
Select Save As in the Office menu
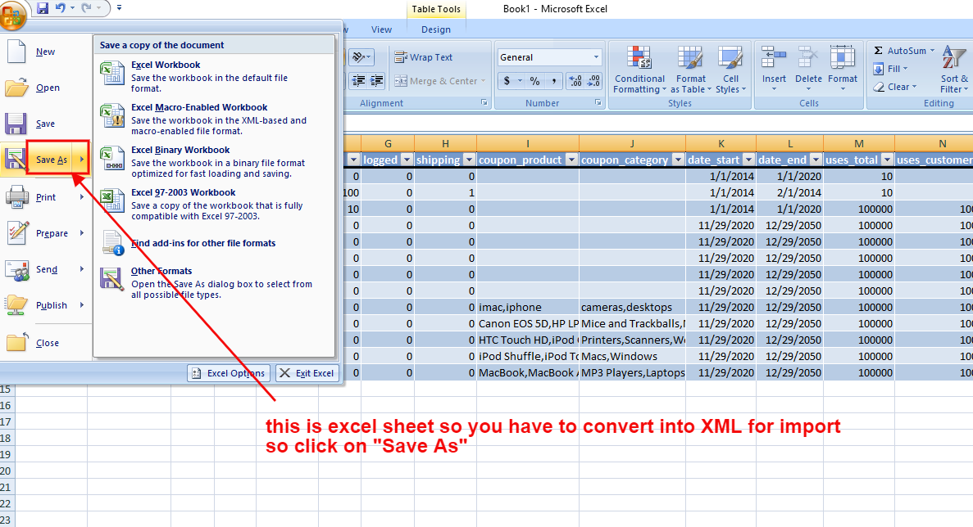51,160
